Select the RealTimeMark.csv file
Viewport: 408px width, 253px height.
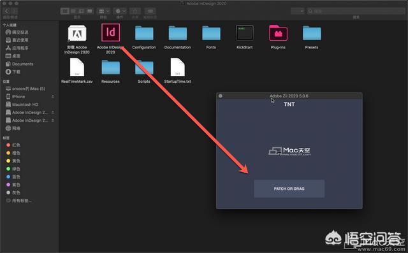coord(77,67)
